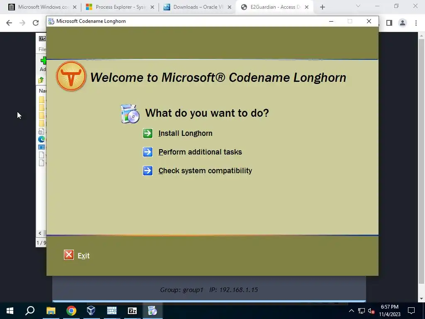Image resolution: width=425 pixels, height=319 pixels.
Task: Select Check system compatibility
Action: (x=205, y=171)
